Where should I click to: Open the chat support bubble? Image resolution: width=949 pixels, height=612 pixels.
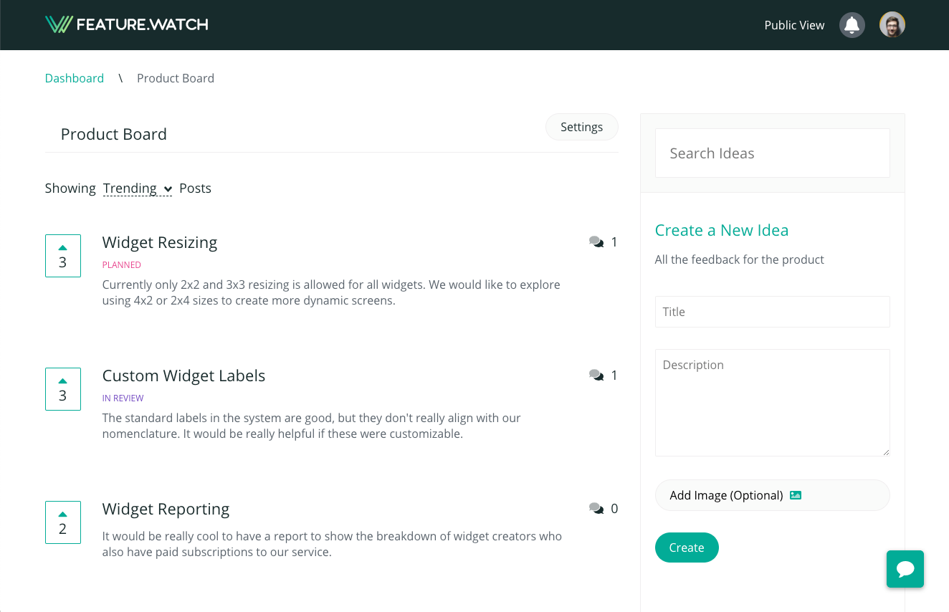[x=905, y=569]
